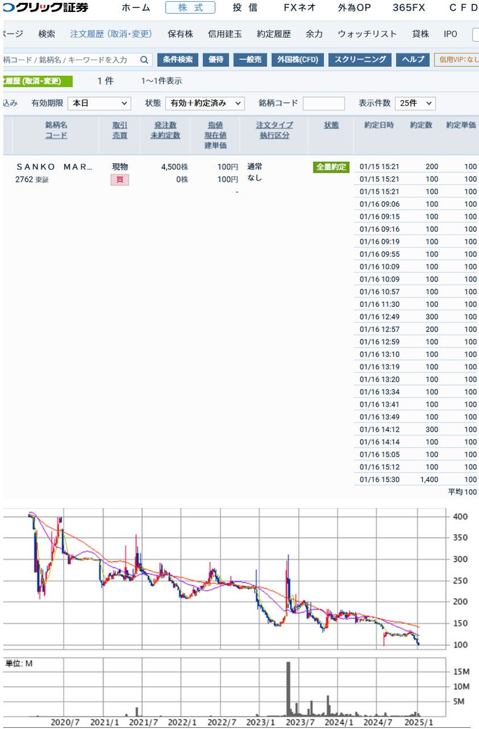Open the ウォッチリスト tab
This screenshot has width=479, height=729.
(x=367, y=34)
